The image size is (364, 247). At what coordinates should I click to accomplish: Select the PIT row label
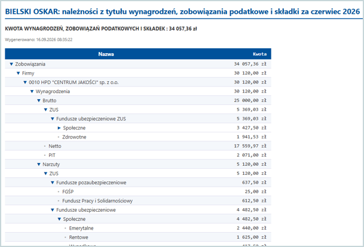coord(52,155)
